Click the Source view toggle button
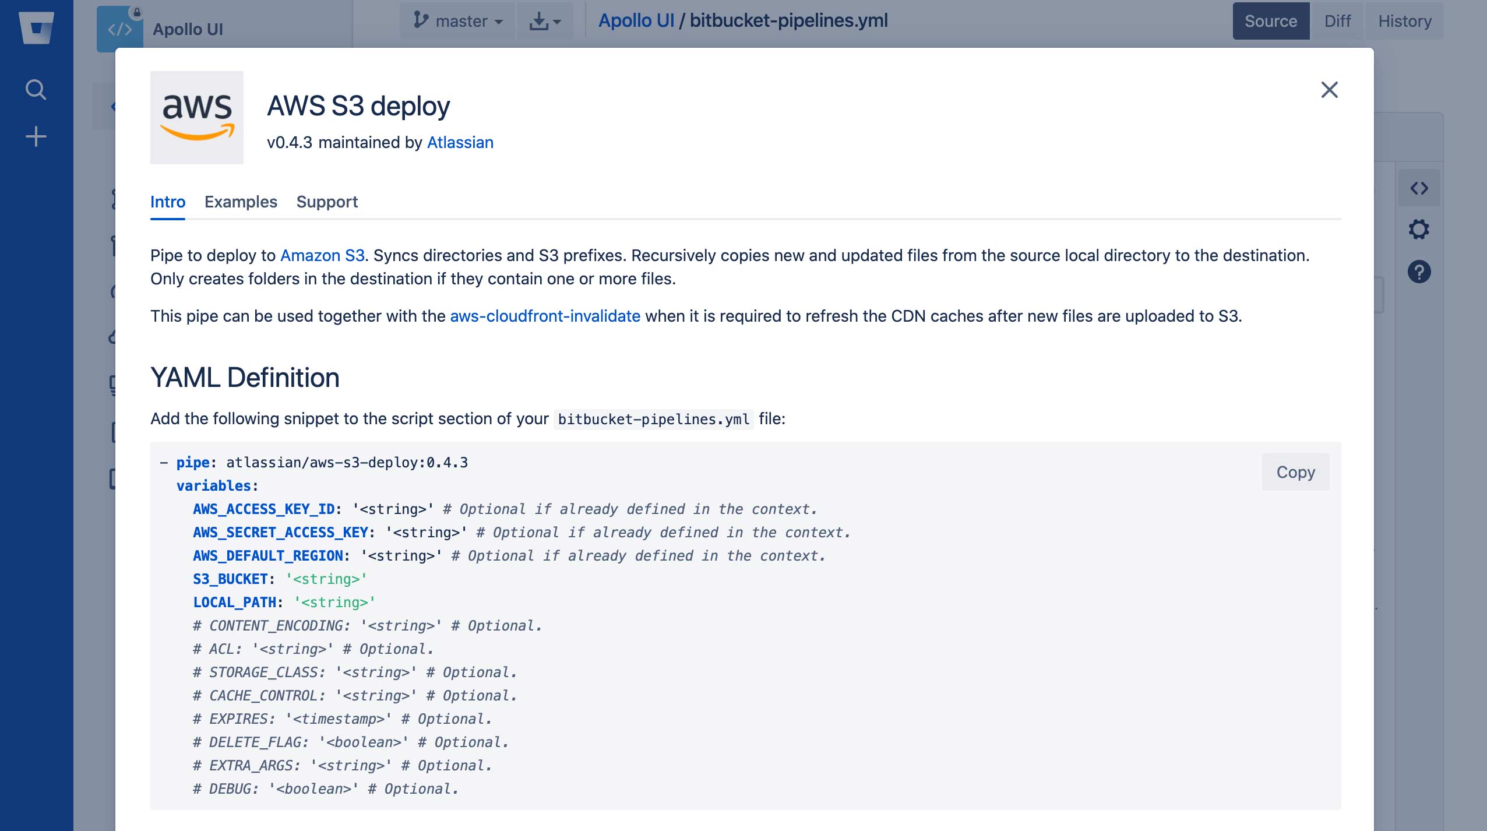The image size is (1487, 831). [1270, 20]
